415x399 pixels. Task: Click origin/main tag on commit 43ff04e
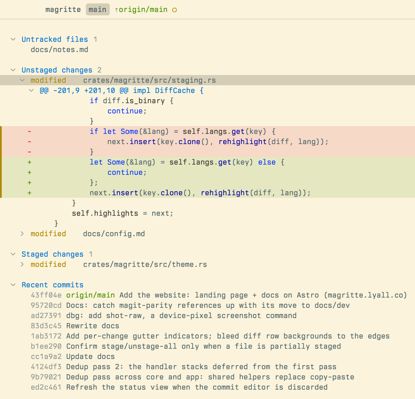(x=90, y=295)
